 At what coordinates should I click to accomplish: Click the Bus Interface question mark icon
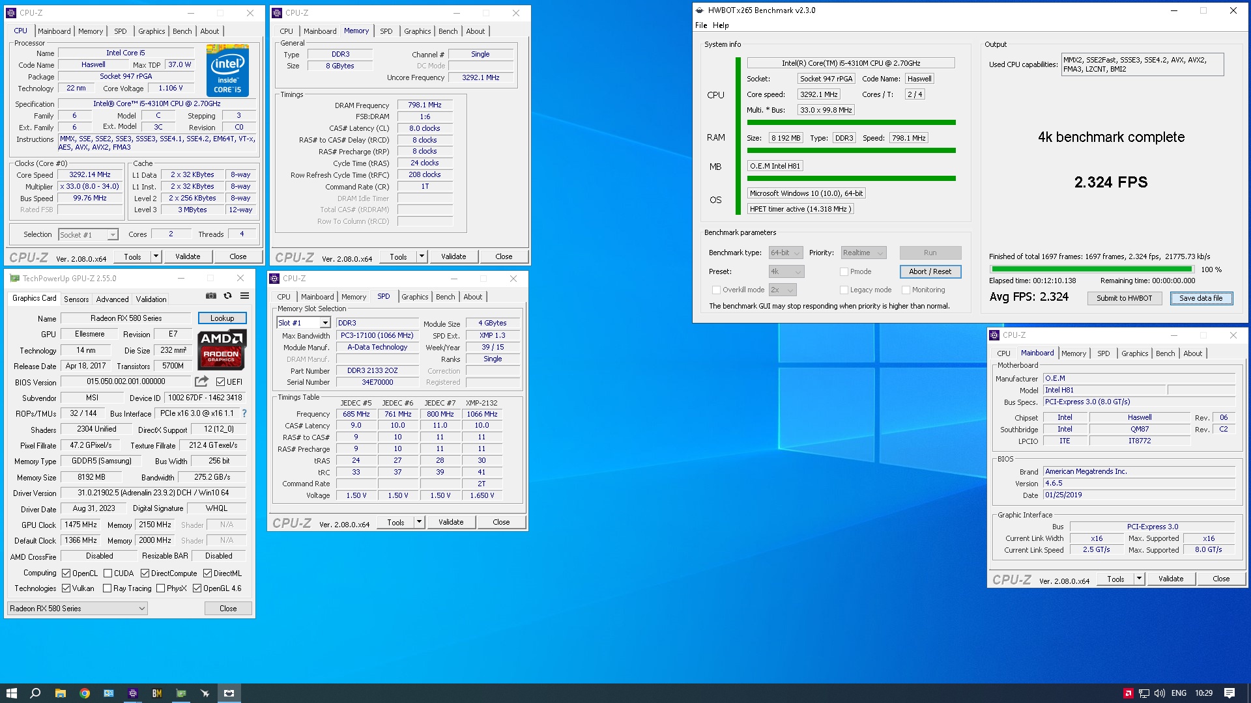tap(244, 413)
